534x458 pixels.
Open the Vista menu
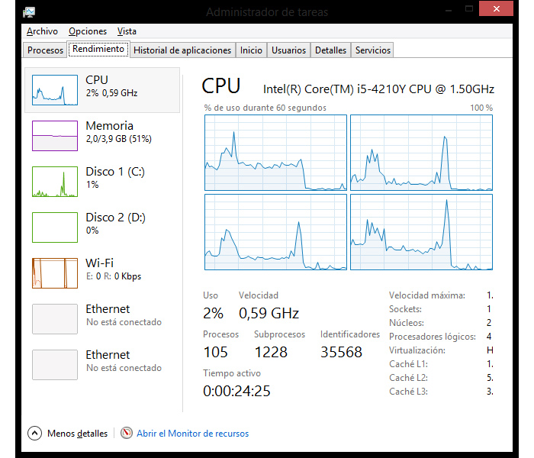[127, 31]
